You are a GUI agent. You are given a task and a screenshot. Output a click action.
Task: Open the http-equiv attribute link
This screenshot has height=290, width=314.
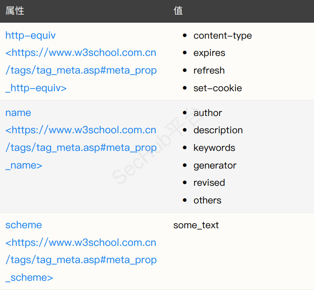30,35
